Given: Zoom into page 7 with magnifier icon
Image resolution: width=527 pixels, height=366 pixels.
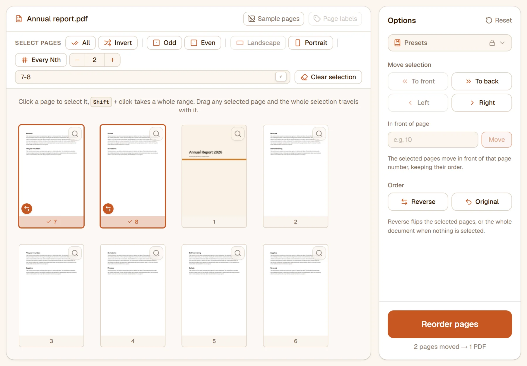Looking at the screenshot, I should pos(75,134).
